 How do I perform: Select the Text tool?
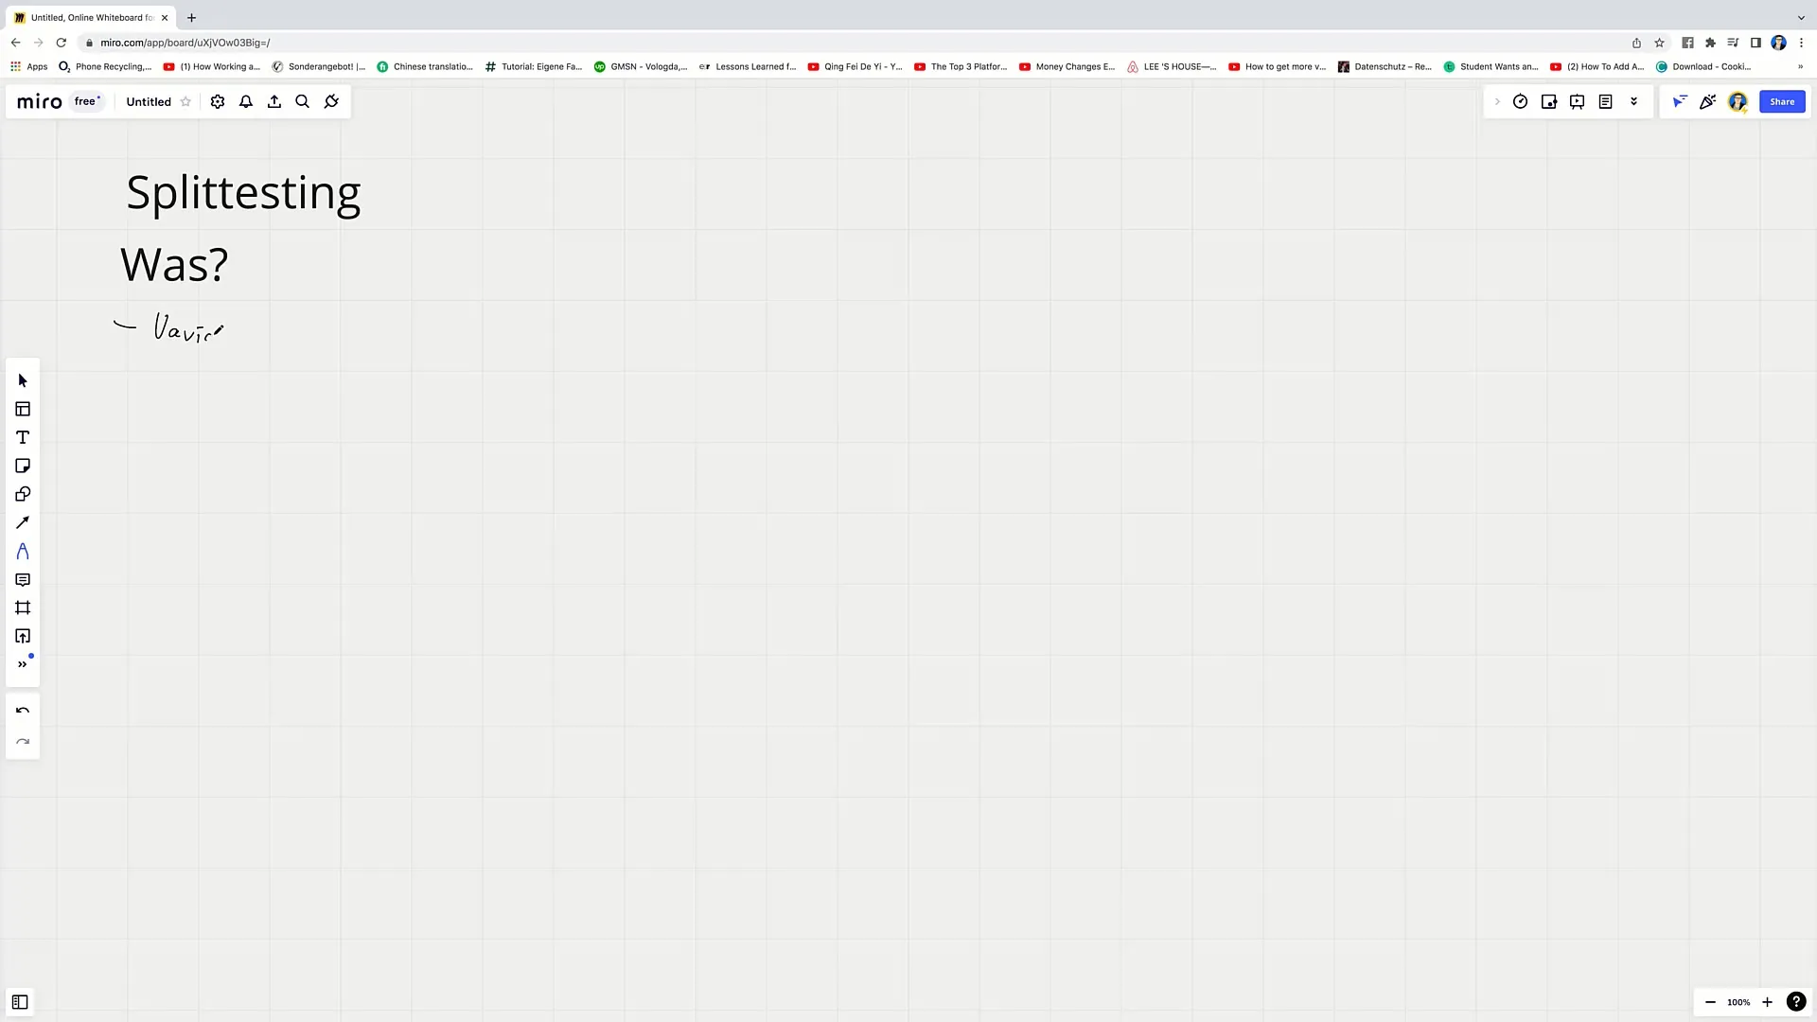pyautogui.click(x=23, y=437)
